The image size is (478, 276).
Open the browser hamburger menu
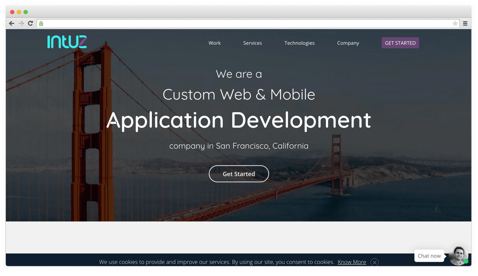pos(465,24)
